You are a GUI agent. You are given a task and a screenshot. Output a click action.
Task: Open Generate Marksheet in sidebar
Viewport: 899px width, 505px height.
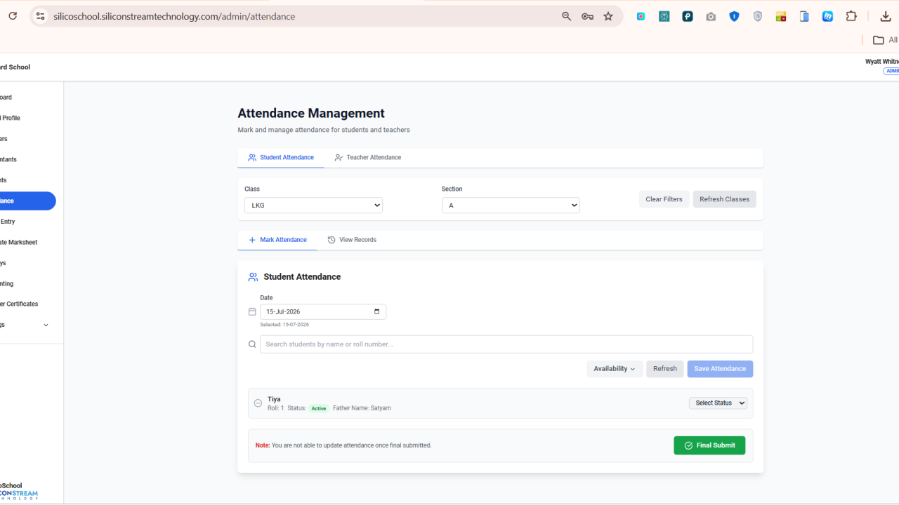point(19,242)
